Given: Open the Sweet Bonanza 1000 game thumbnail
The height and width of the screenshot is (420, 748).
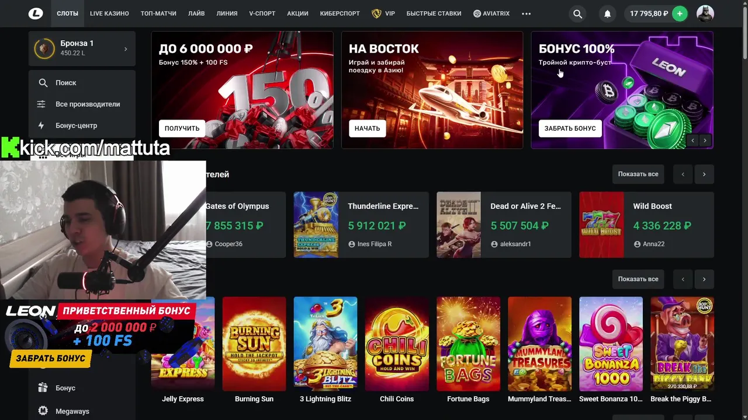Looking at the screenshot, I should tap(611, 344).
